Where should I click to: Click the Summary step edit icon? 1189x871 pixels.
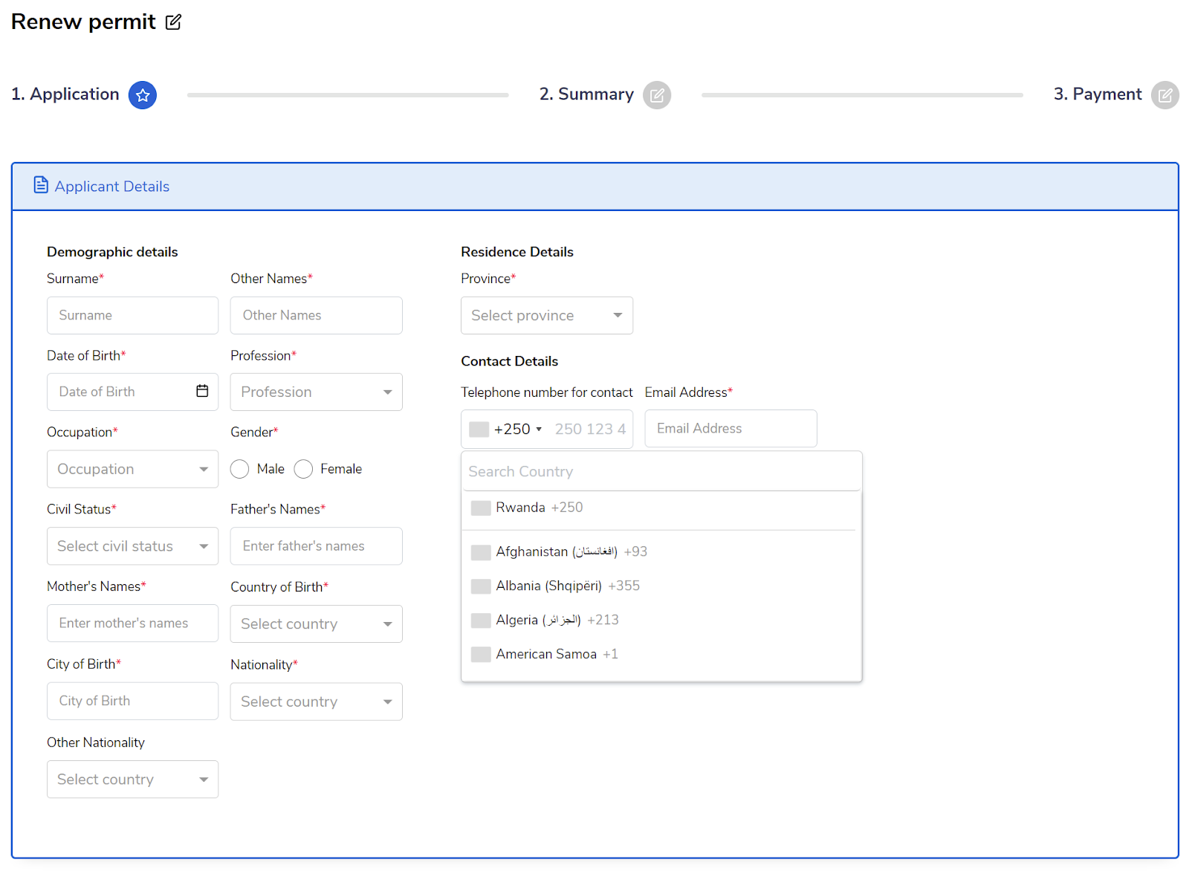point(657,95)
